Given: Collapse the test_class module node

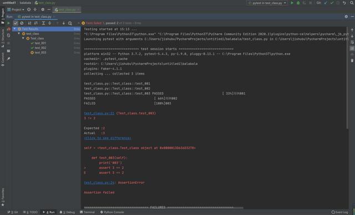Looking at the screenshot, I should pyautogui.click(x=19, y=34).
